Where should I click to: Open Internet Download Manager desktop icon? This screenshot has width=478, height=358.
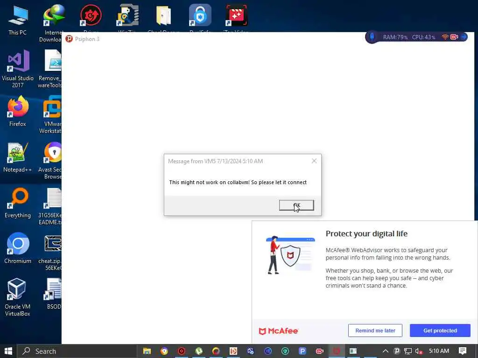(52, 23)
